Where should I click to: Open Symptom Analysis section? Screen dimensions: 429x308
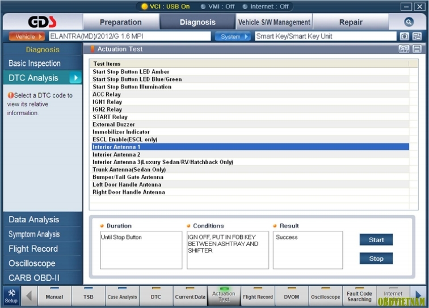click(x=43, y=234)
